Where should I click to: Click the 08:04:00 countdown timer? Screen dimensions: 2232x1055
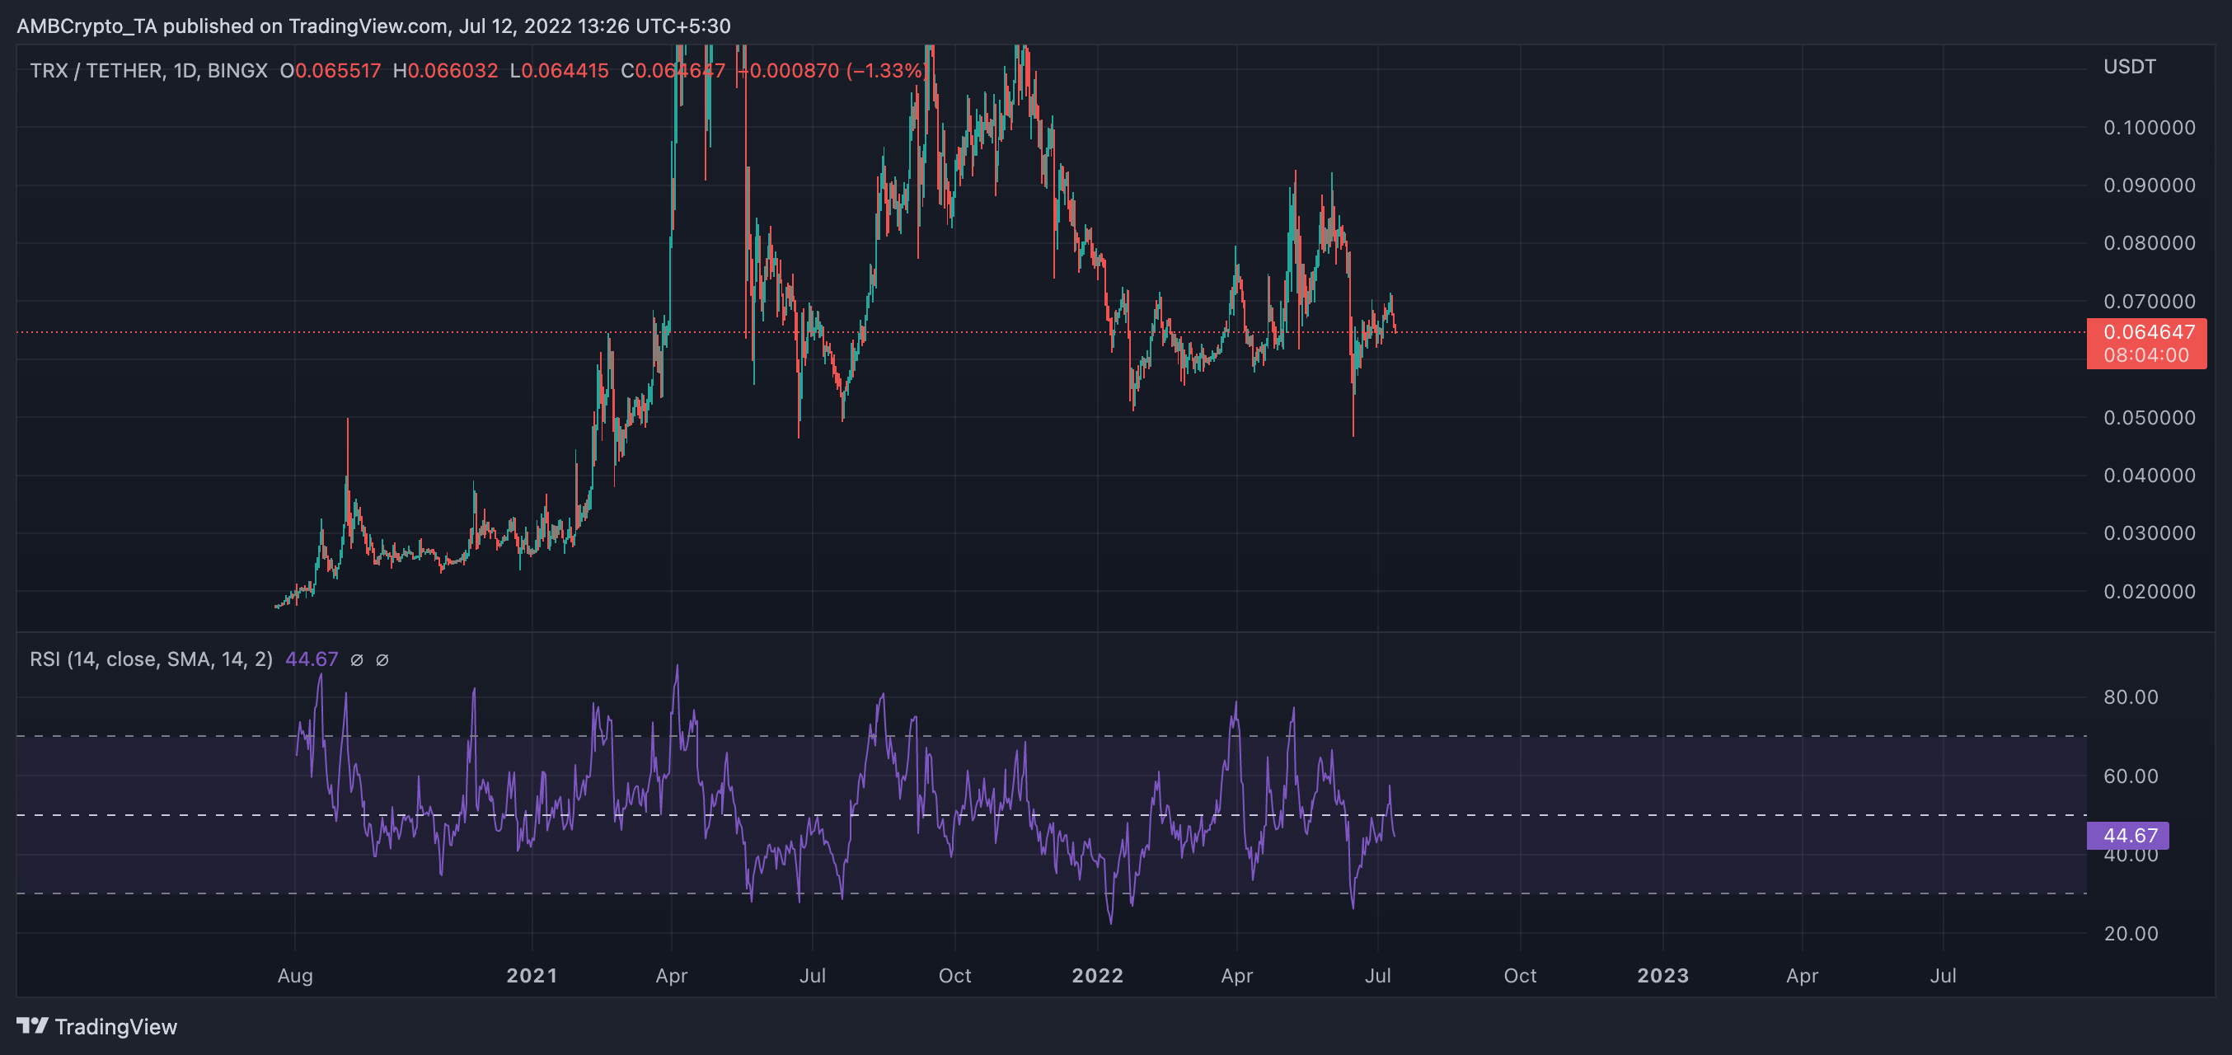2148,354
